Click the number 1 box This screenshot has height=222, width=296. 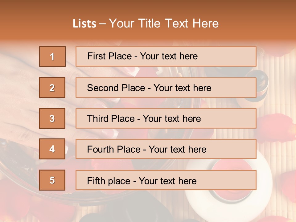pyautogui.click(x=52, y=56)
